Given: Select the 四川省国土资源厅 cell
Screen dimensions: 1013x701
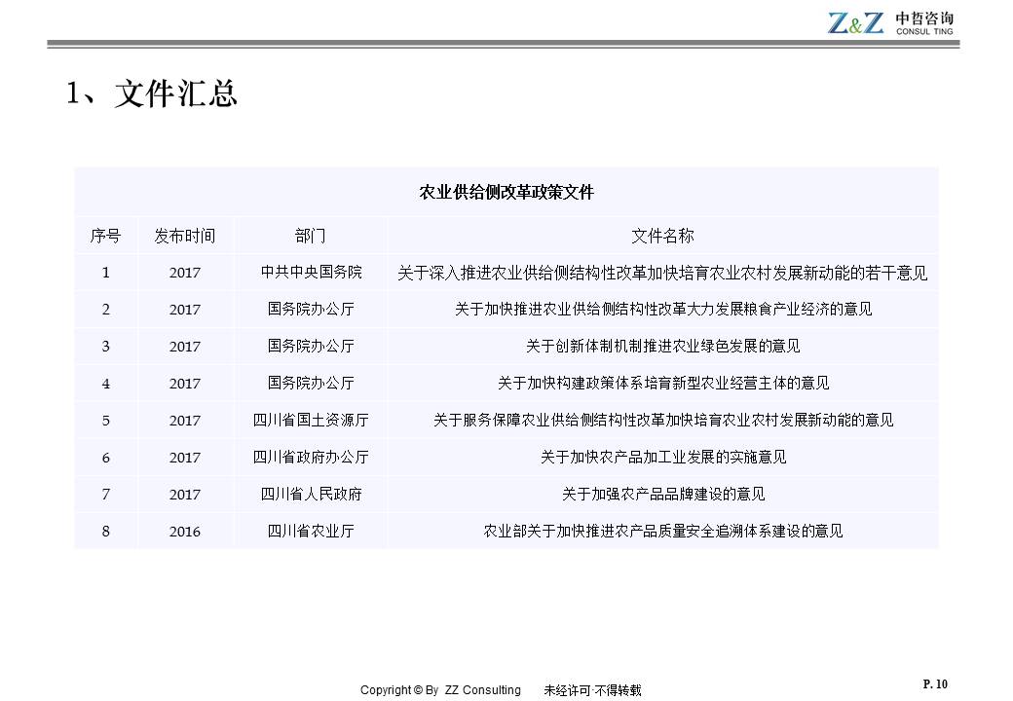Looking at the screenshot, I should [311, 421].
